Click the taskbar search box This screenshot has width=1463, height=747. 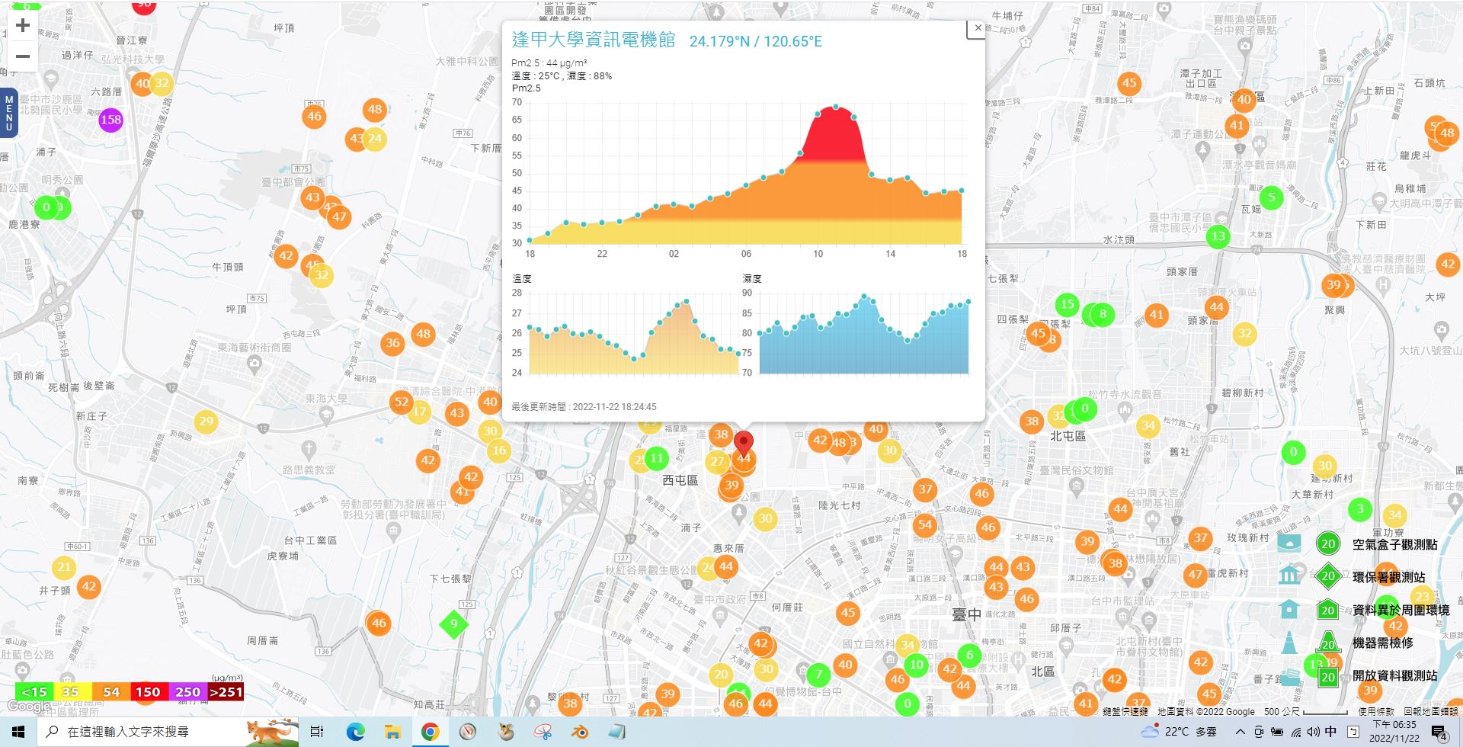click(x=168, y=732)
